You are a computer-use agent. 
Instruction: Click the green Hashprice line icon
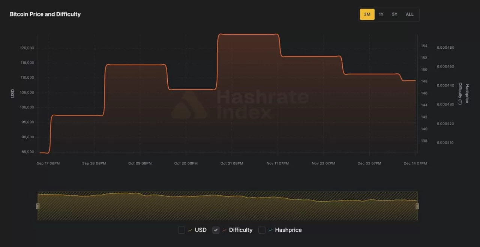click(x=270, y=230)
